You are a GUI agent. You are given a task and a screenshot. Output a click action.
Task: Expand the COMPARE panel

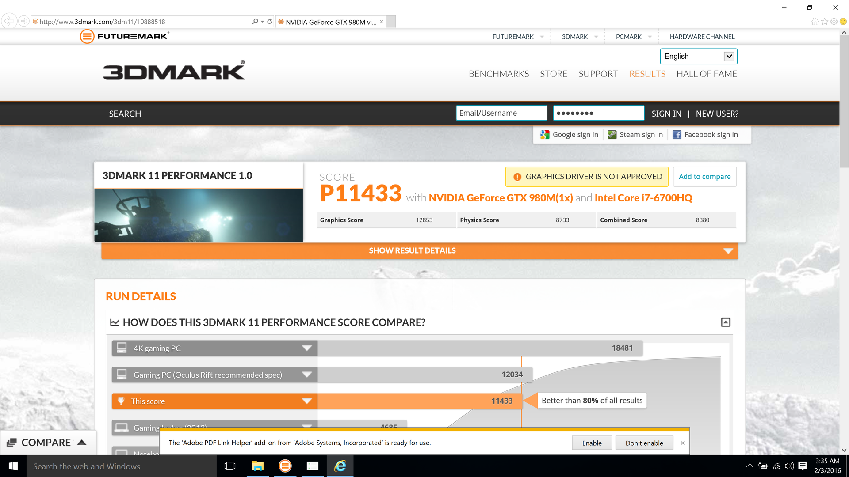pyautogui.click(x=48, y=443)
